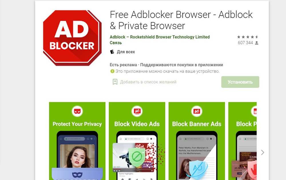Click the green info circle icon
The image size is (286, 180).
coord(112,71)
